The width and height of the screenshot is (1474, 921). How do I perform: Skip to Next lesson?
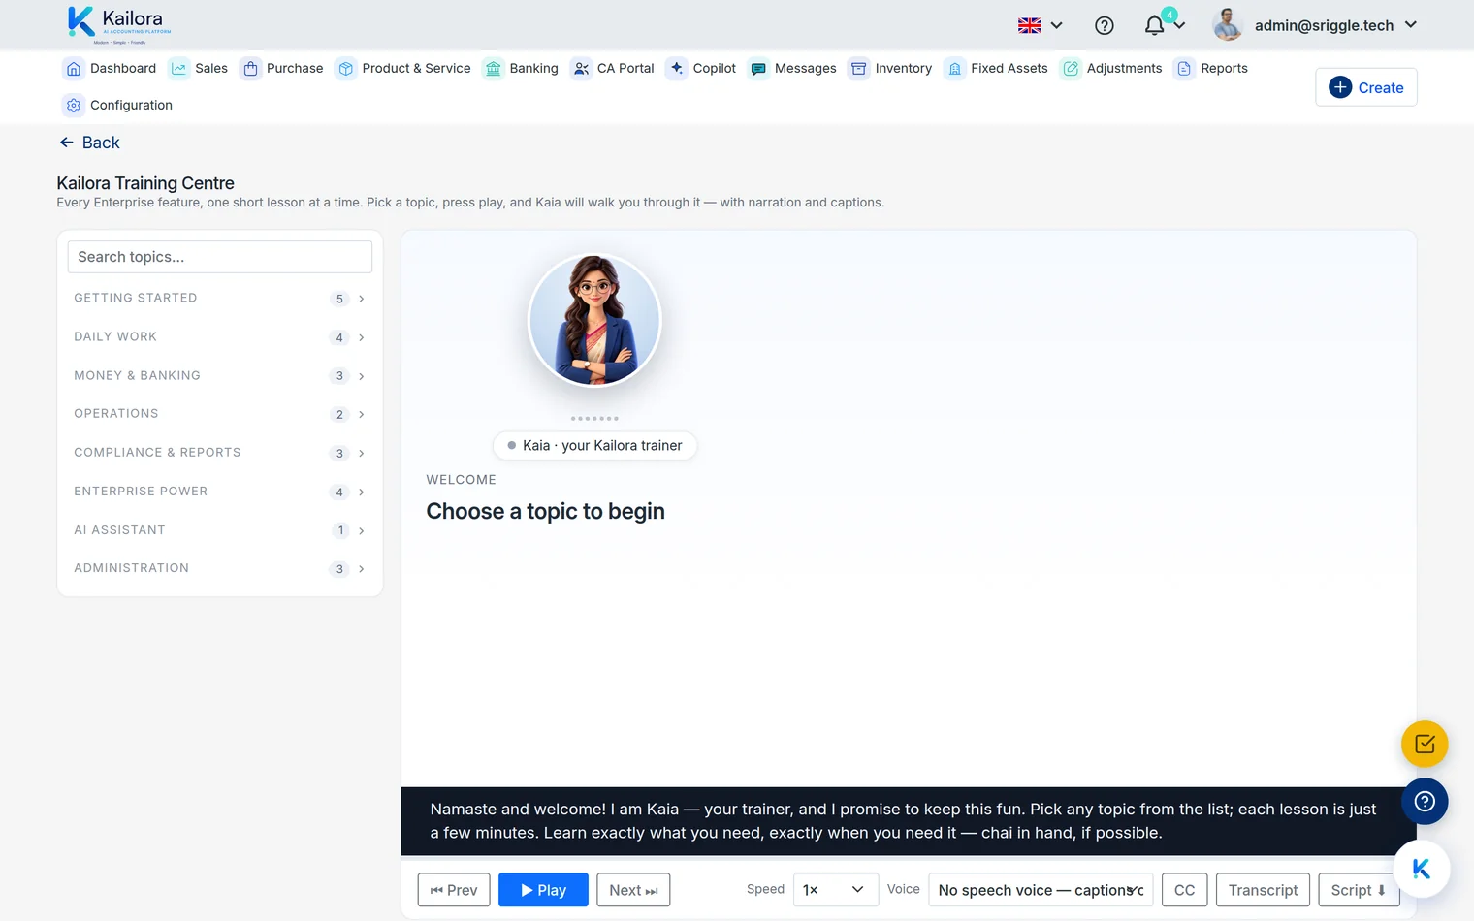click(633, 890)
